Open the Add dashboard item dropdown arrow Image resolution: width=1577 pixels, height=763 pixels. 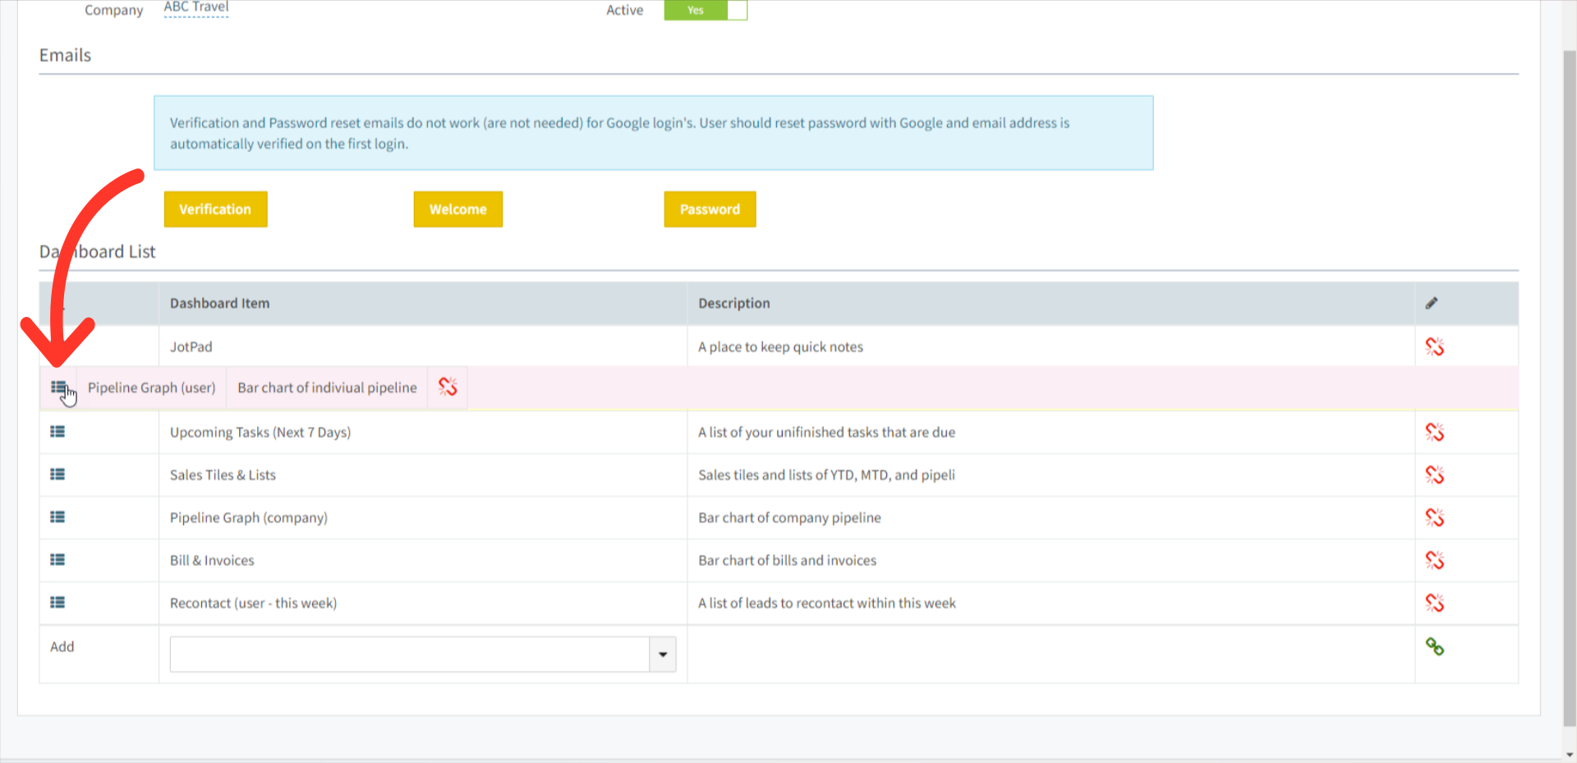(662, 654)
